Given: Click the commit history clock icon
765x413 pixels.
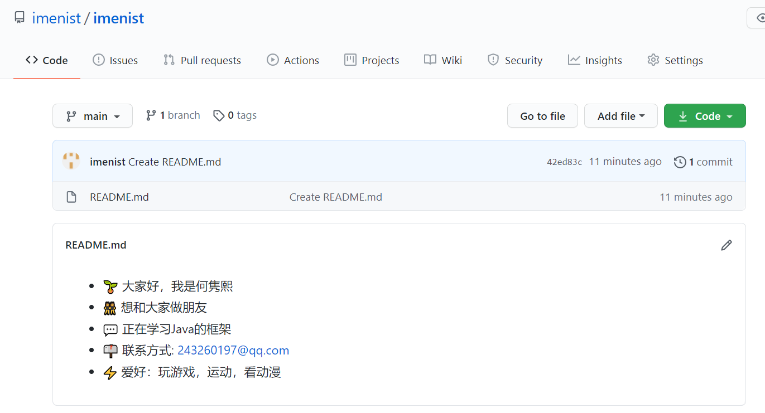Looking at the screenshot, I should coord(680,162).
